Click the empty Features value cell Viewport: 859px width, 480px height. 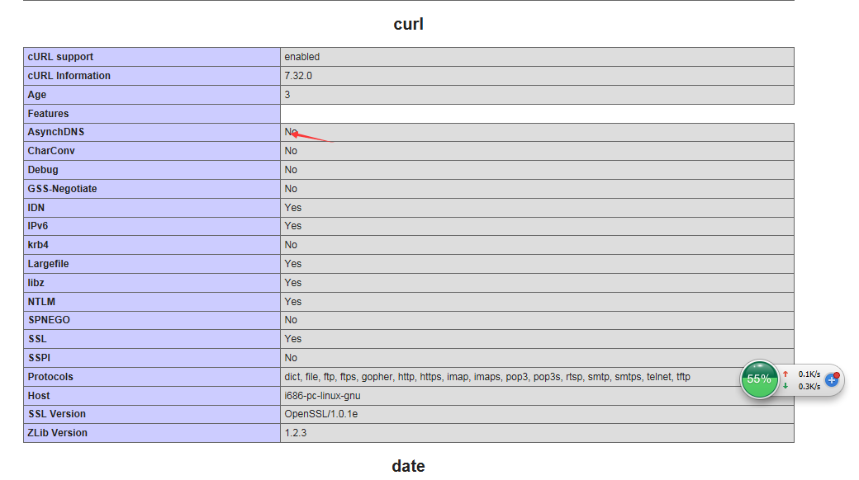(537, 114)
